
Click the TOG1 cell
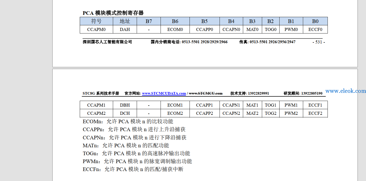click(271, 105)
